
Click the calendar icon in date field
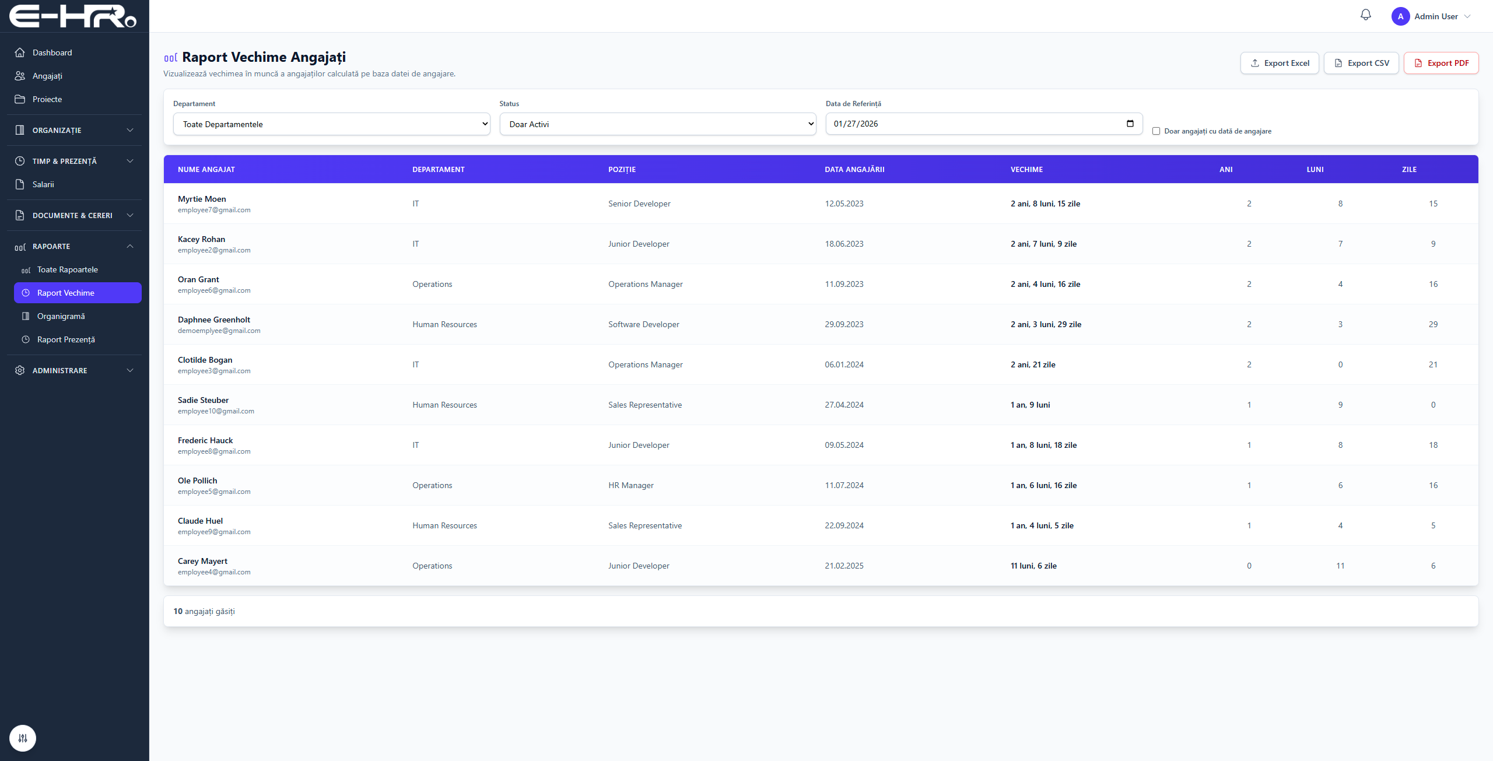pos(1130,124)
